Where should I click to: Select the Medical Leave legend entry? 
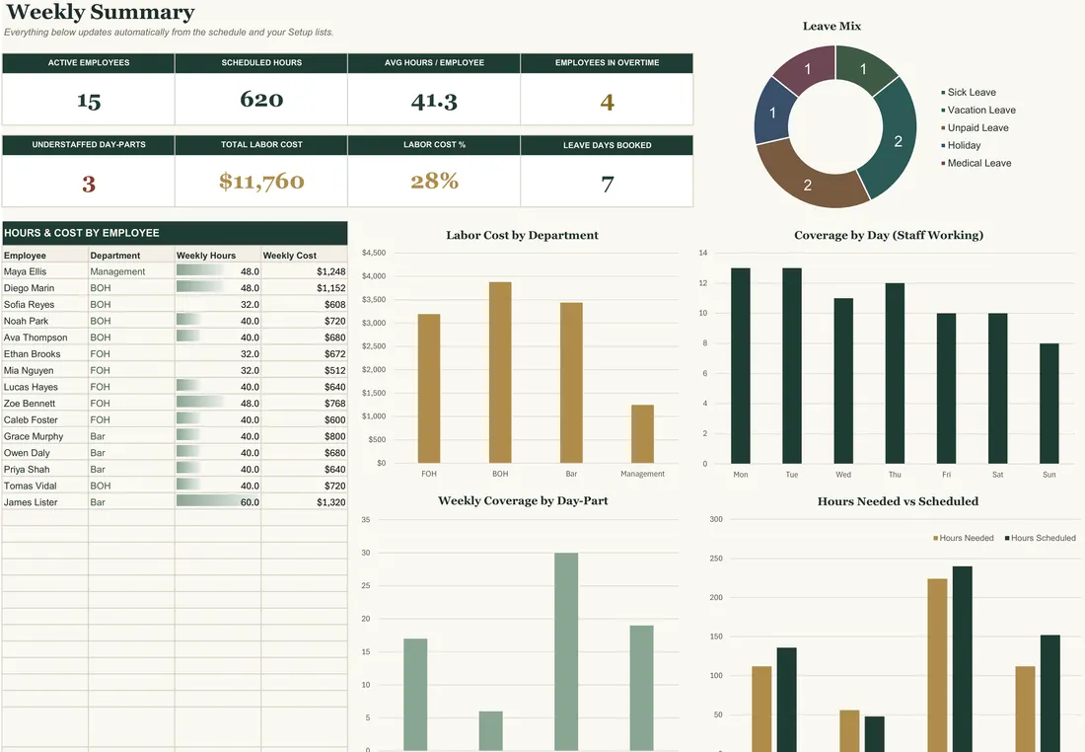976,164
